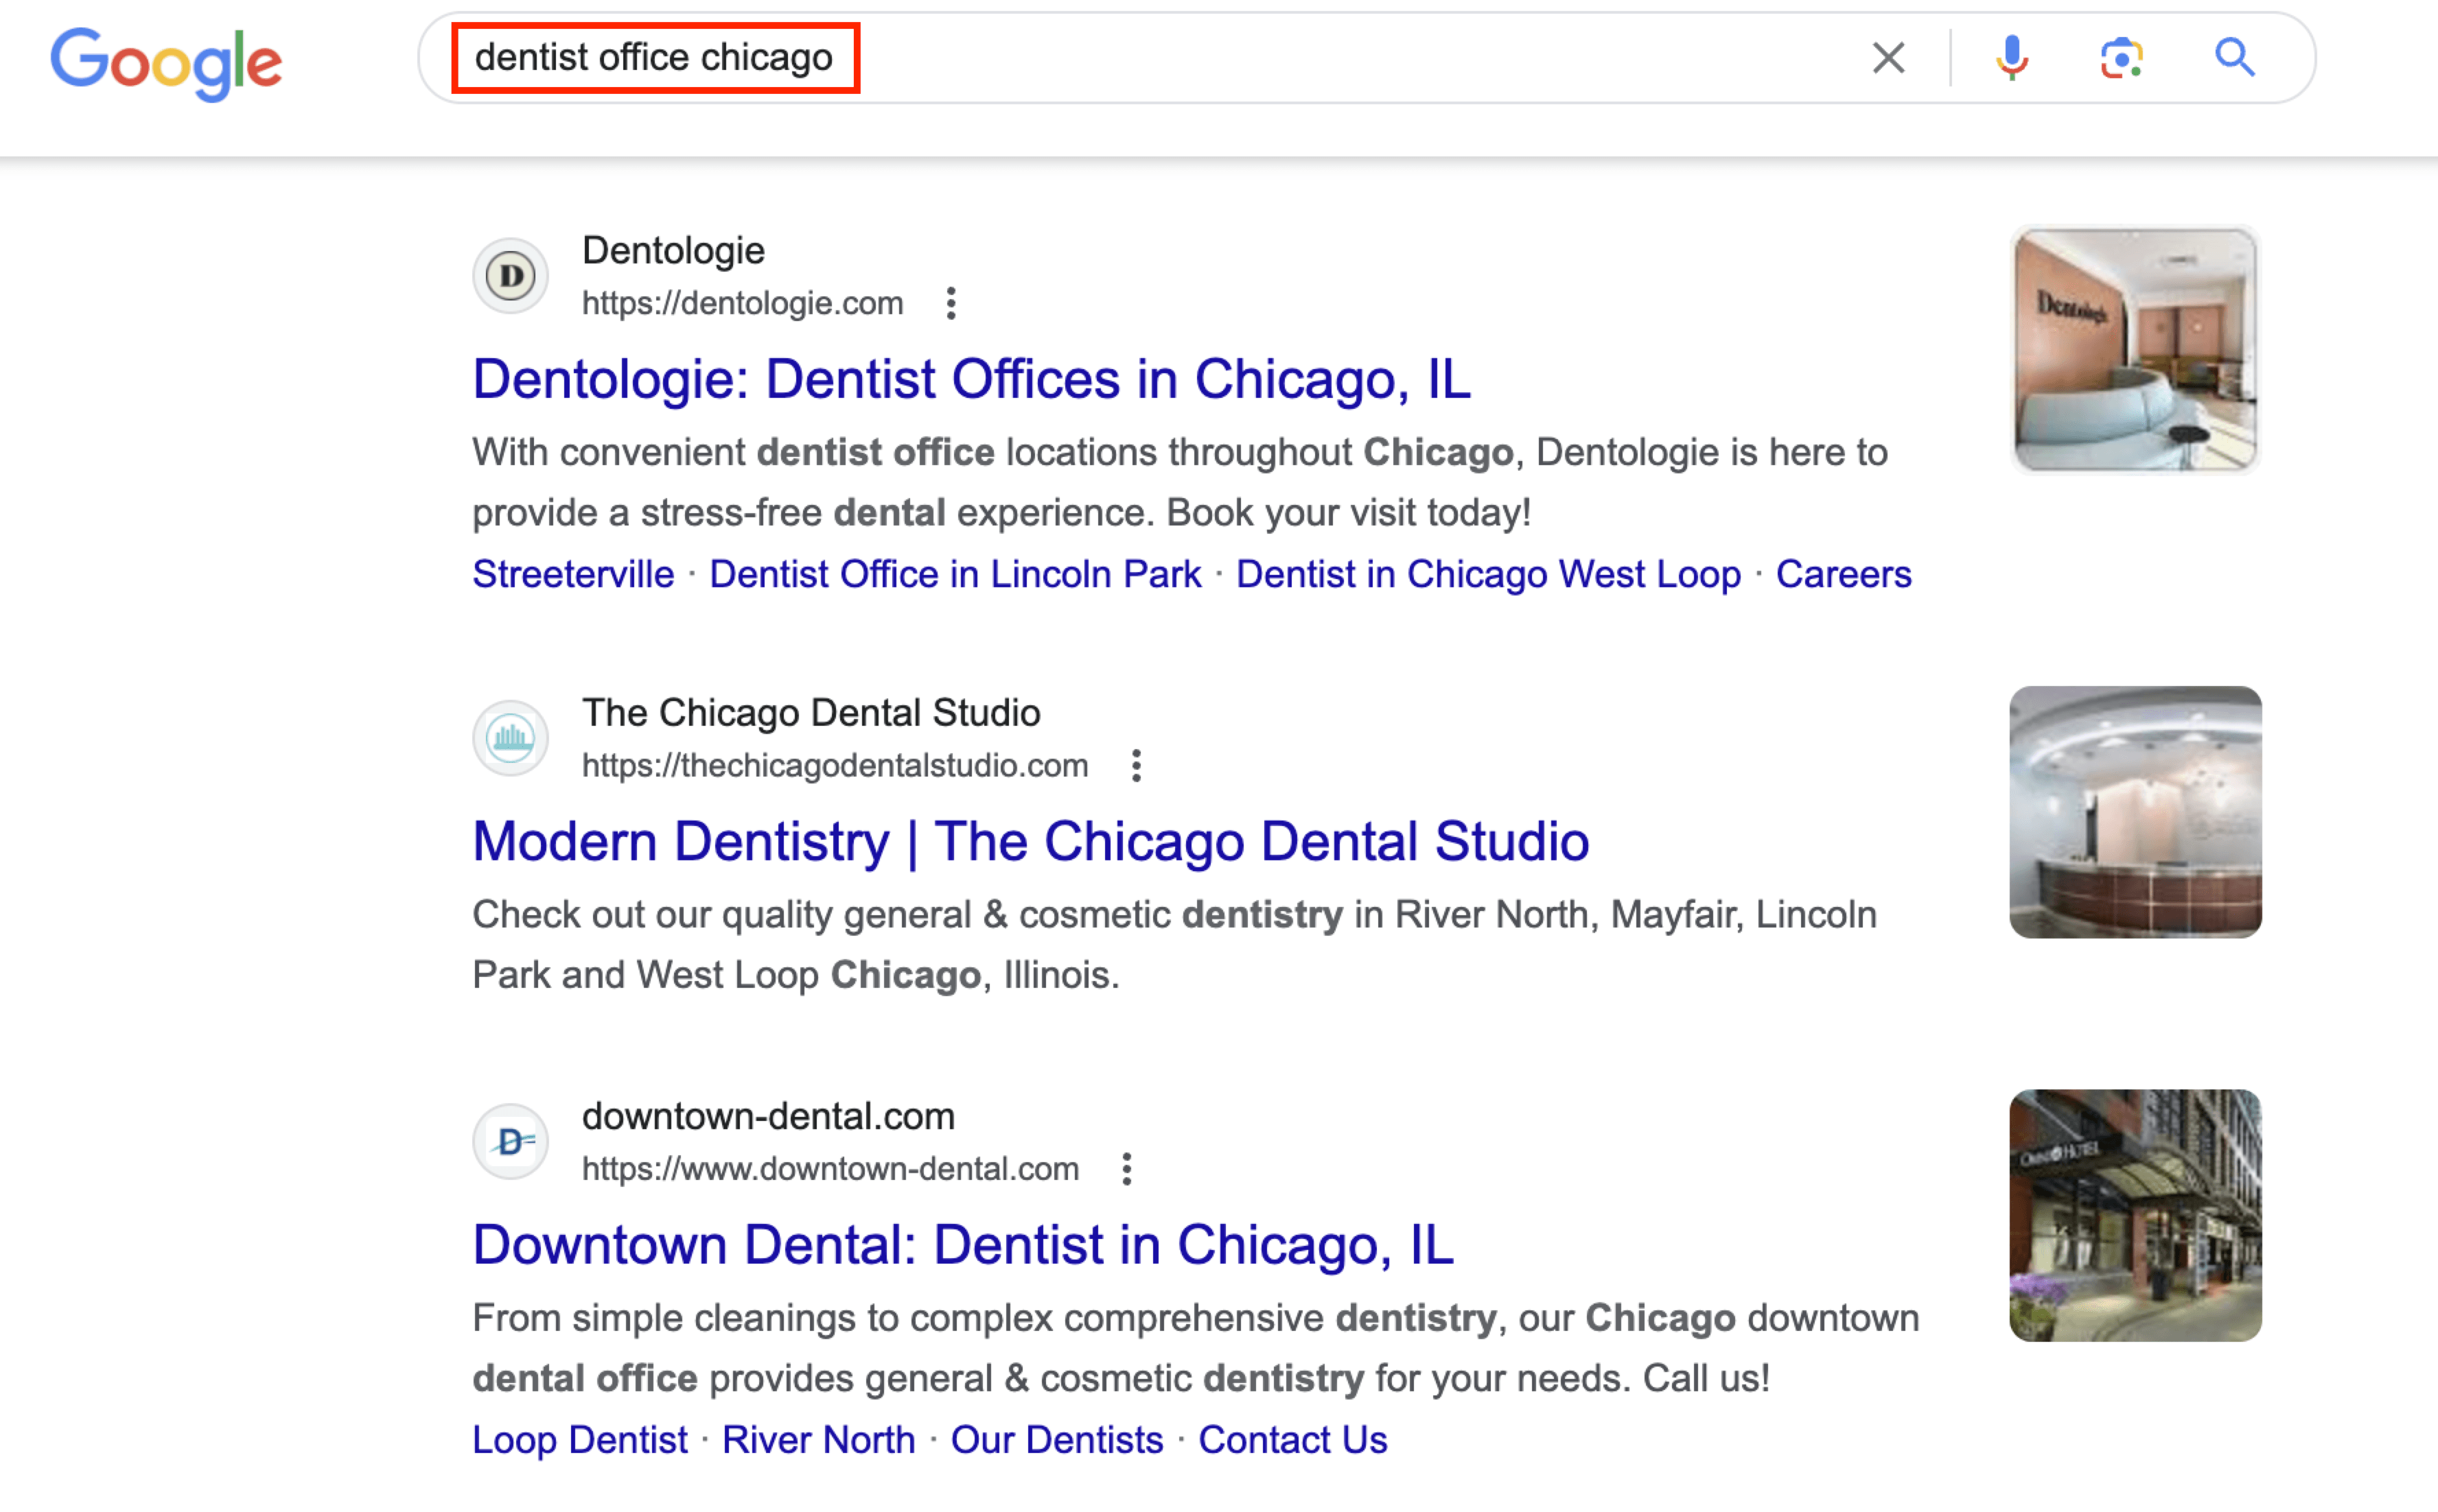The height and width of the screenshot is (1512, 2438).
Task: Open the 'Contact Us' sitelink
Action: pyautogui.click(x=1292, y=1440)
